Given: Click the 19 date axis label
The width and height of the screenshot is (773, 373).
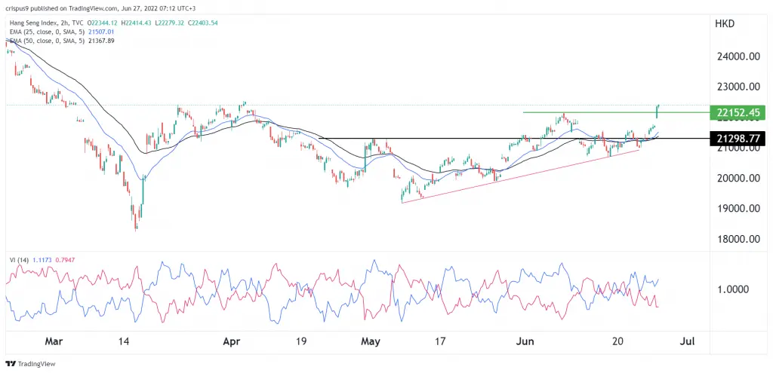Looking at the screenshot, I should pos(301,341).
